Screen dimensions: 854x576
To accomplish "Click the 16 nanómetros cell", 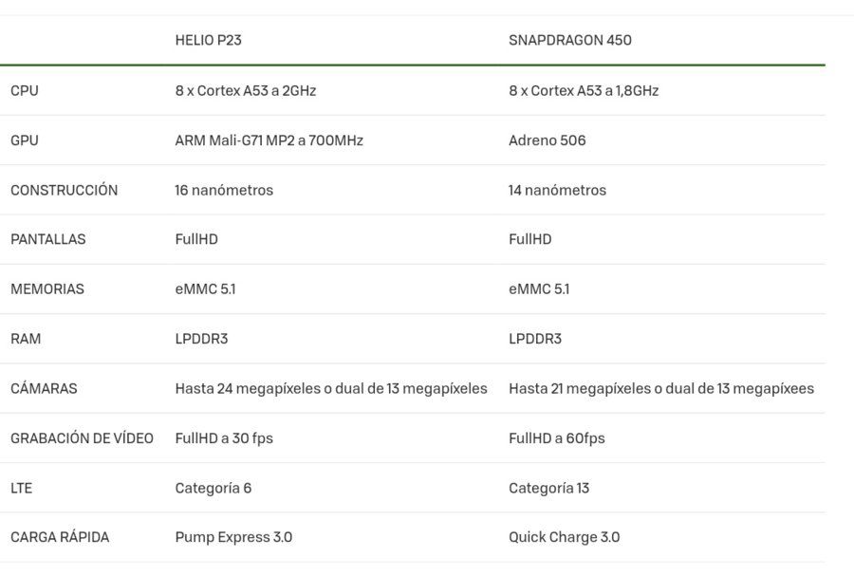I will click(224, 190).
